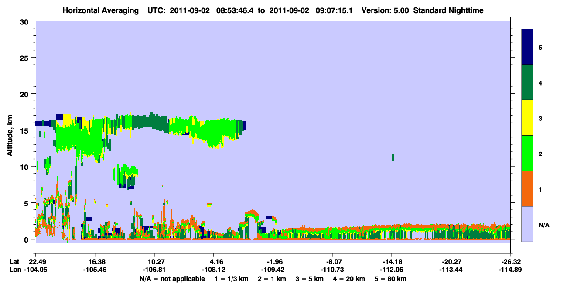Screen dimensions: 567x291
Task: Click longitude value '-105.46'
Action: tap(95, 270)
